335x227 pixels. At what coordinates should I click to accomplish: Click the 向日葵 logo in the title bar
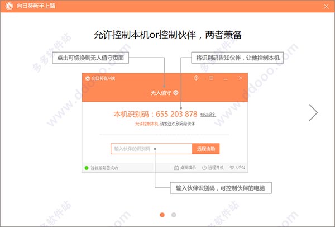pos(9,6)
